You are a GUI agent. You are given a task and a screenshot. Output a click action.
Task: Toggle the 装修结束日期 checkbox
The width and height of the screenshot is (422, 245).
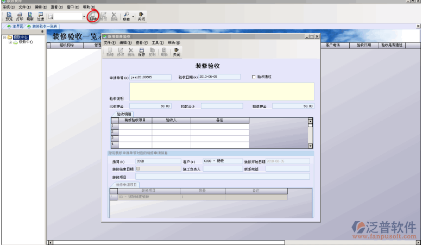click(x=138, y=169)
